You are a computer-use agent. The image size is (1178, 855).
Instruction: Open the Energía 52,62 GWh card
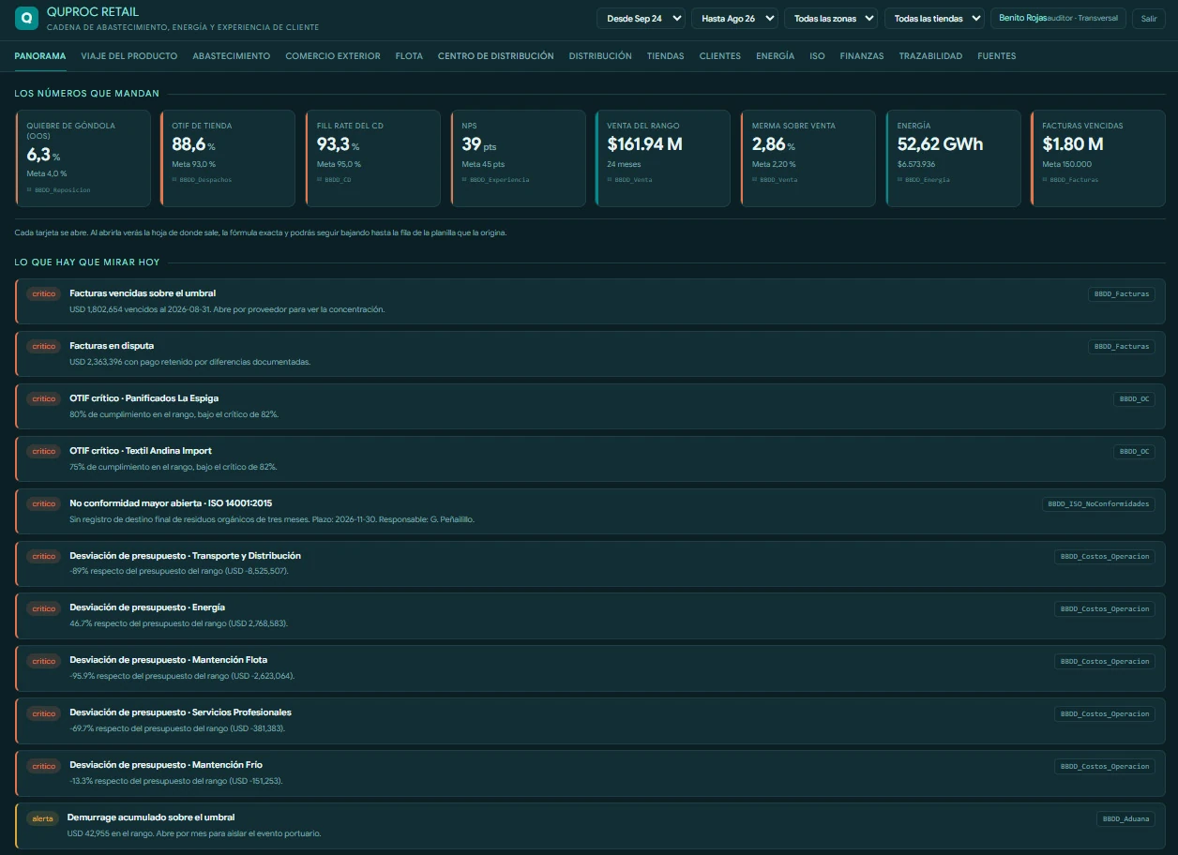point(953,158)
